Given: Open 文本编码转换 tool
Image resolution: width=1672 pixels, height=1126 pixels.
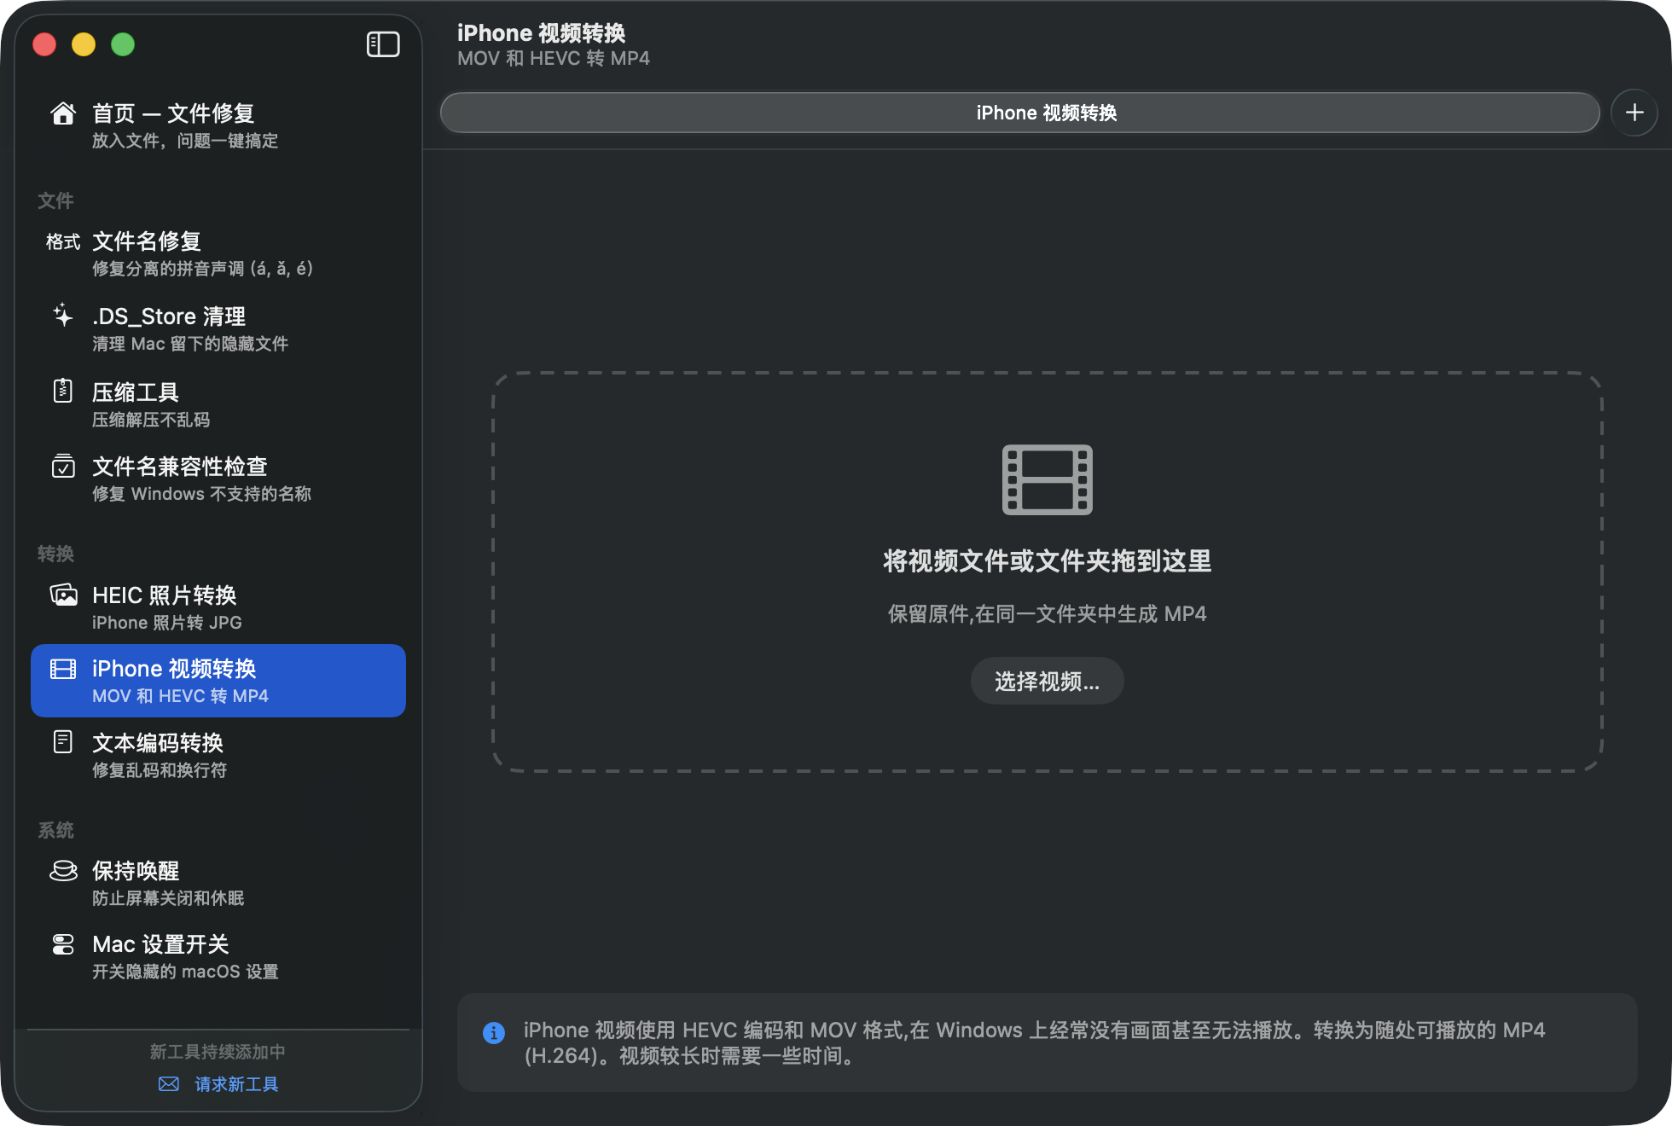Looking at the screenshot, I should (x=218, y=755).
